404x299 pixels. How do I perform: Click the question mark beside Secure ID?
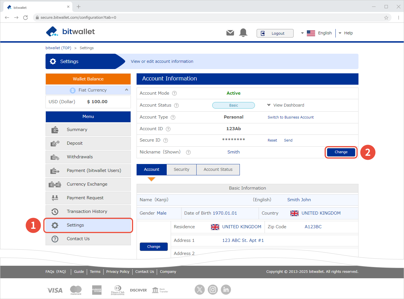coord(166,140)
